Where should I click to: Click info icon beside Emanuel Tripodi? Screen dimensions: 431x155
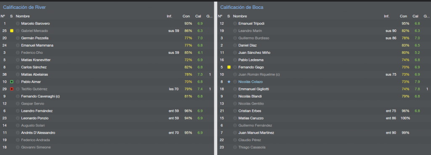(235, 24)
